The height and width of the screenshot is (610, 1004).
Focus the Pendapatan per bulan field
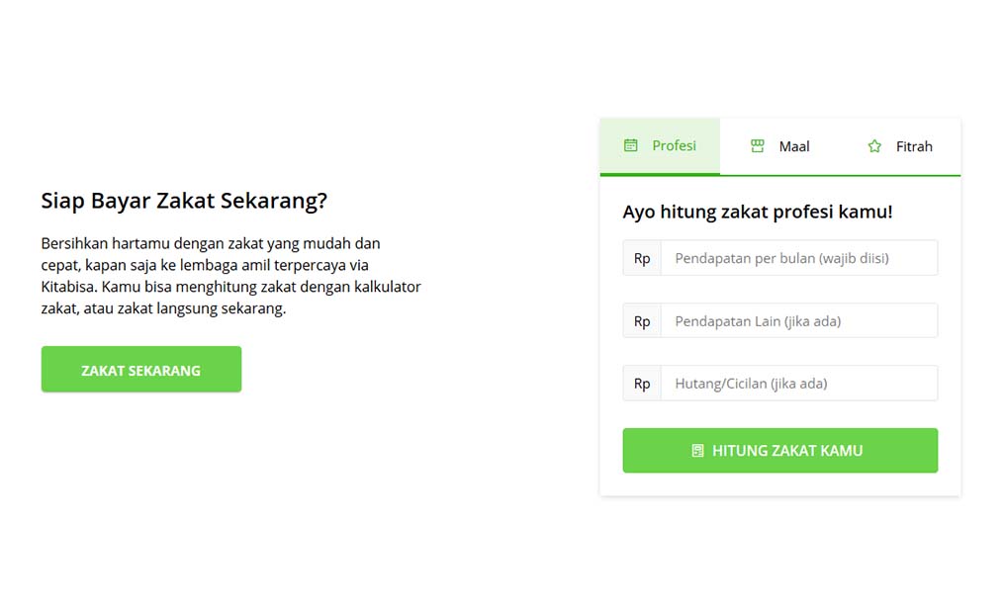pos(799,258)
